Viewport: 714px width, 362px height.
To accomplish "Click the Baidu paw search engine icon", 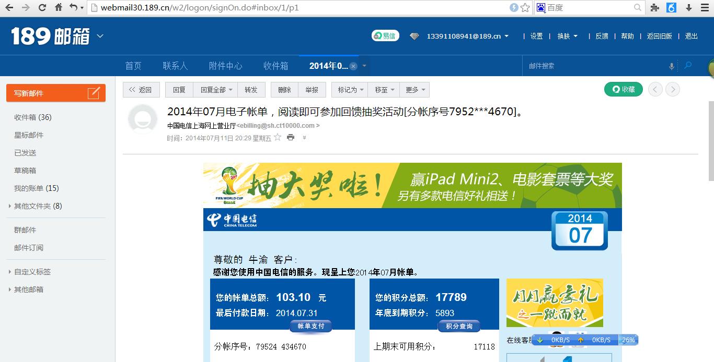I will pyautogui.click(x=541, y=8).
